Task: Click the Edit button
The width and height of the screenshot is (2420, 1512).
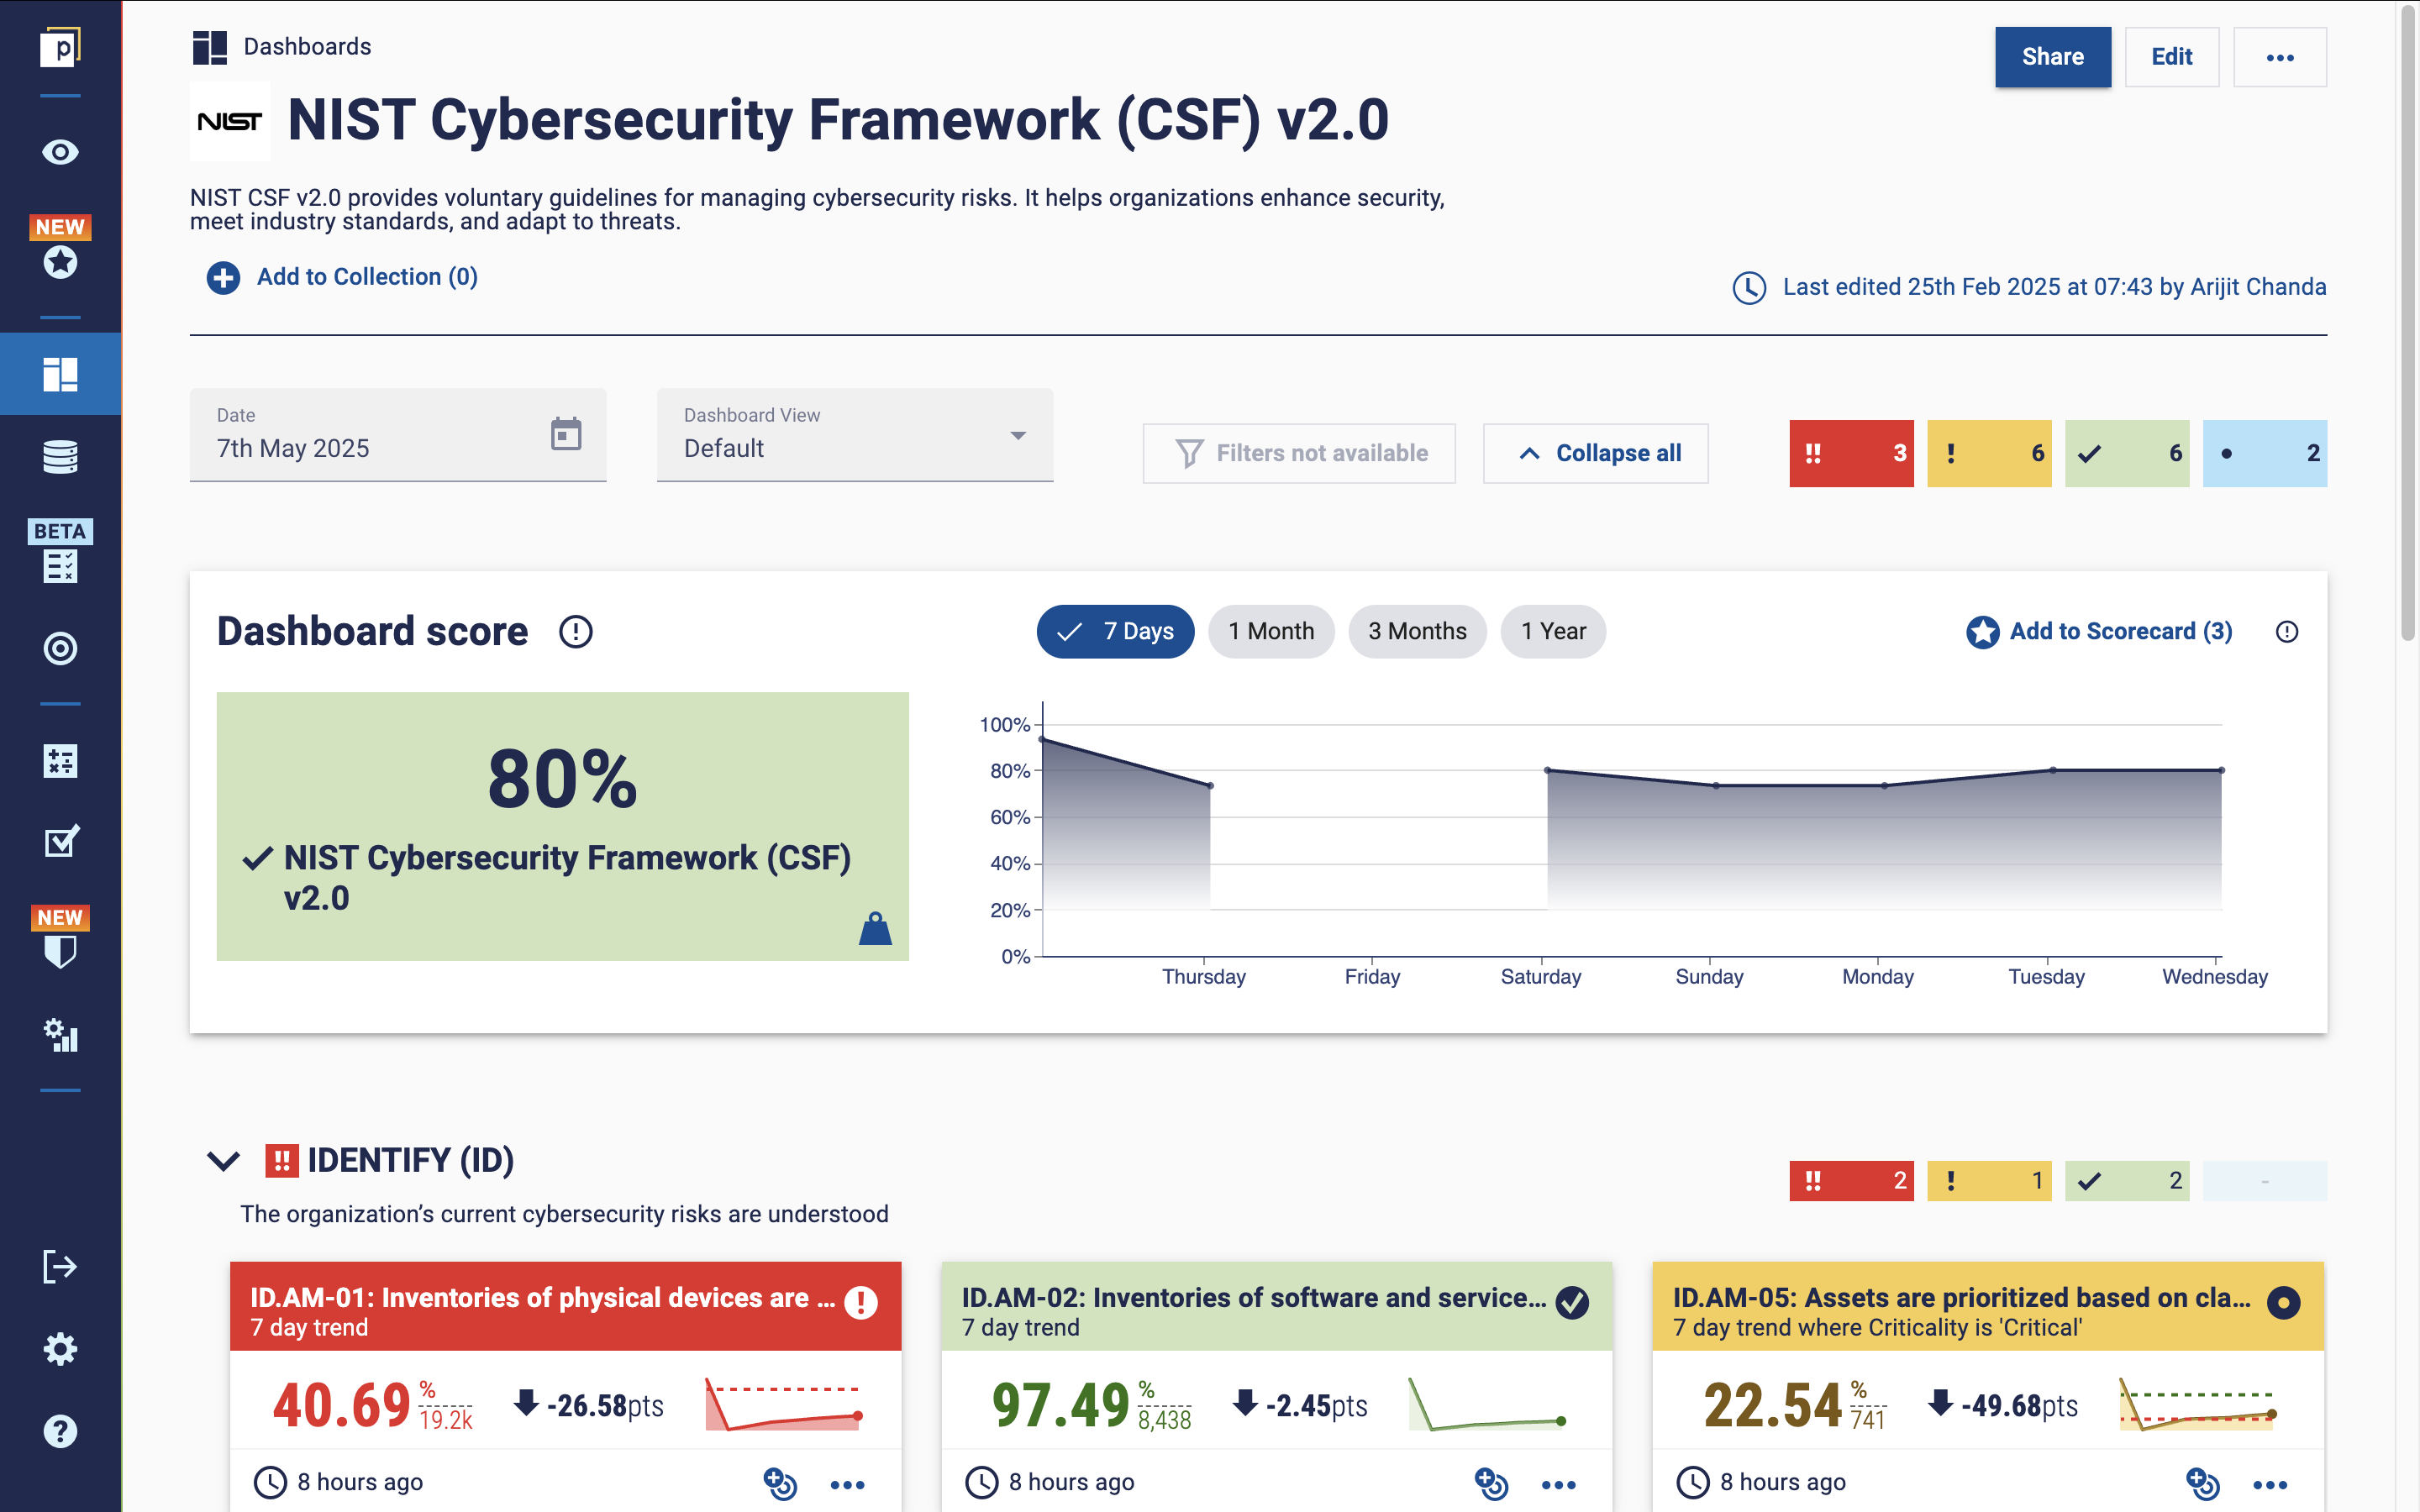Action: pos(2172,57)
